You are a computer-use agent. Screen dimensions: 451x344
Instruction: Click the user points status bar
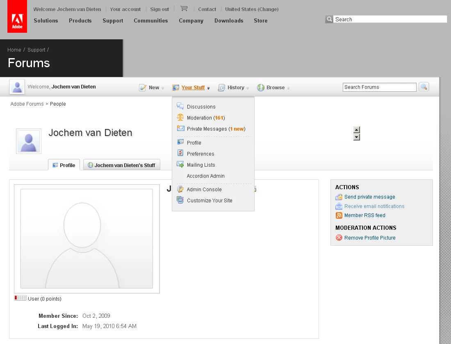click(x=20, y=298)
